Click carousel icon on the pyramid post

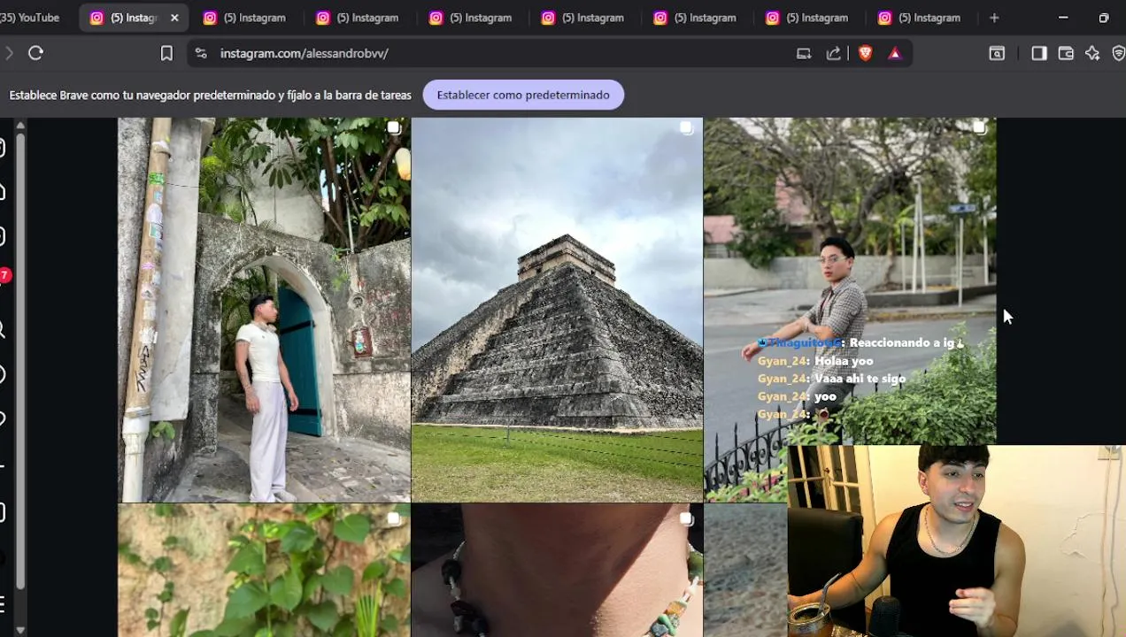tap(686, 129)
